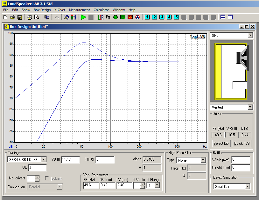Screen dimensions: 259x200
Task: Click the Print toolbar icon
Action: tap(29, 17)
